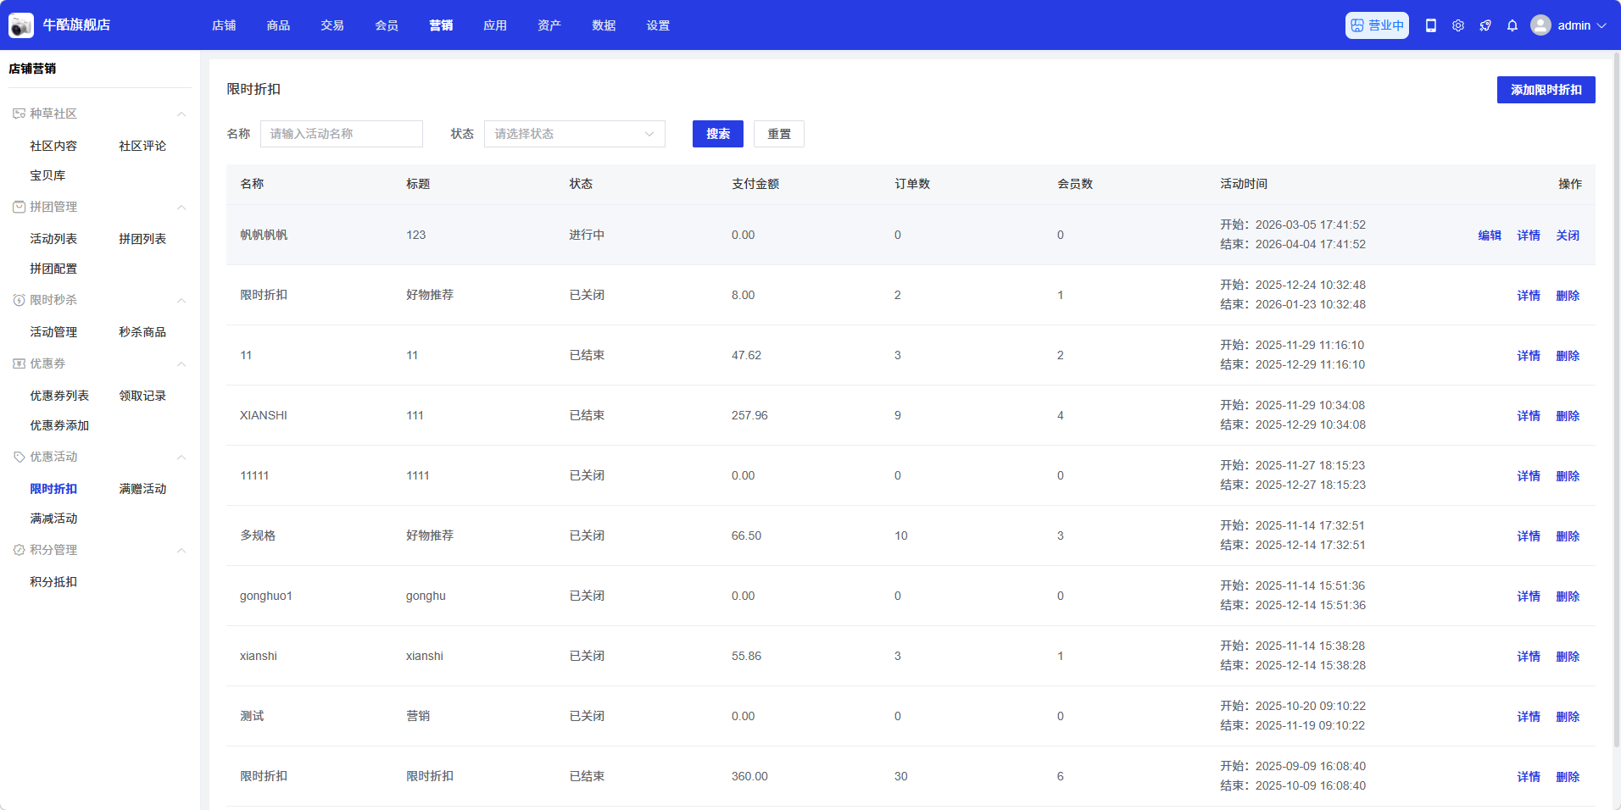Click the 添加限时折扣 button
Screen dimensions: 1621x810
(x=1545, y=90)
